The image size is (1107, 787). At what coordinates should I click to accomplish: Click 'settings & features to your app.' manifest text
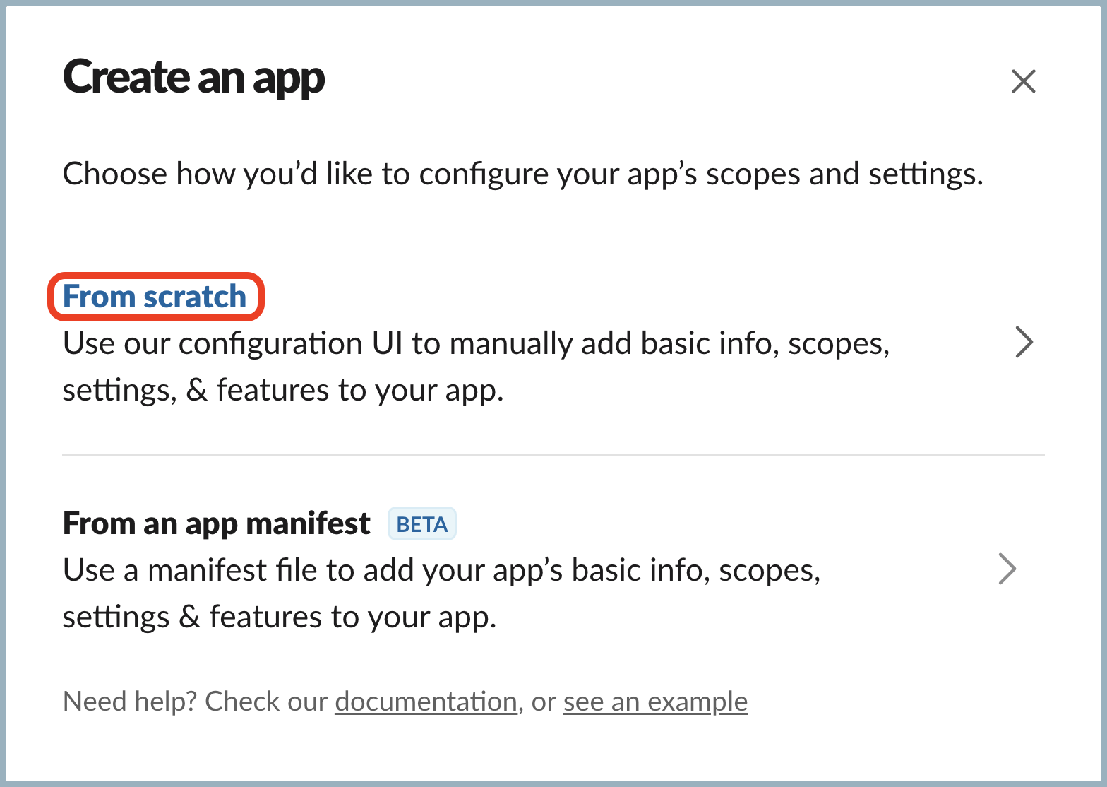click(280, 617)
